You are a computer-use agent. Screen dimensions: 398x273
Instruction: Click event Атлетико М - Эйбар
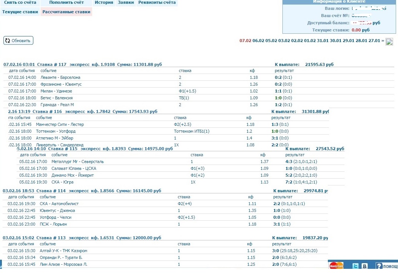tap(54, 138)
